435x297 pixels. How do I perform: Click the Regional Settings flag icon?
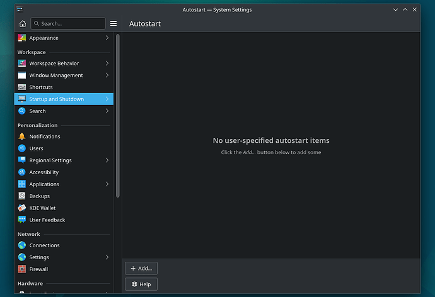click(x=21, y=160)
